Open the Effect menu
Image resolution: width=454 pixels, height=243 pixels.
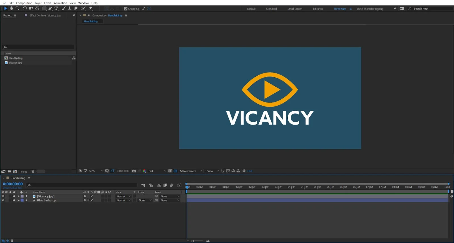coord(48,3)
